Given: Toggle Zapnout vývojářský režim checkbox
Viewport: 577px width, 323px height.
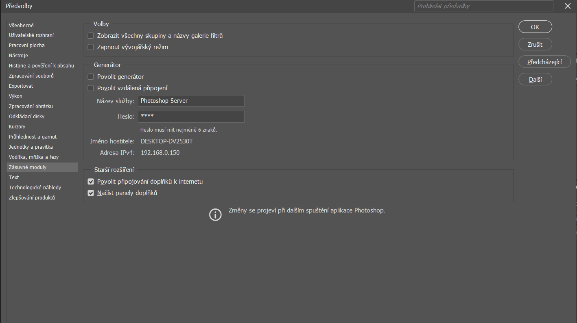Looking at the screenshot, I should pos(91,47).
